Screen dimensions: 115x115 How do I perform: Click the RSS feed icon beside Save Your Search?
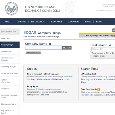pos(99,89)
